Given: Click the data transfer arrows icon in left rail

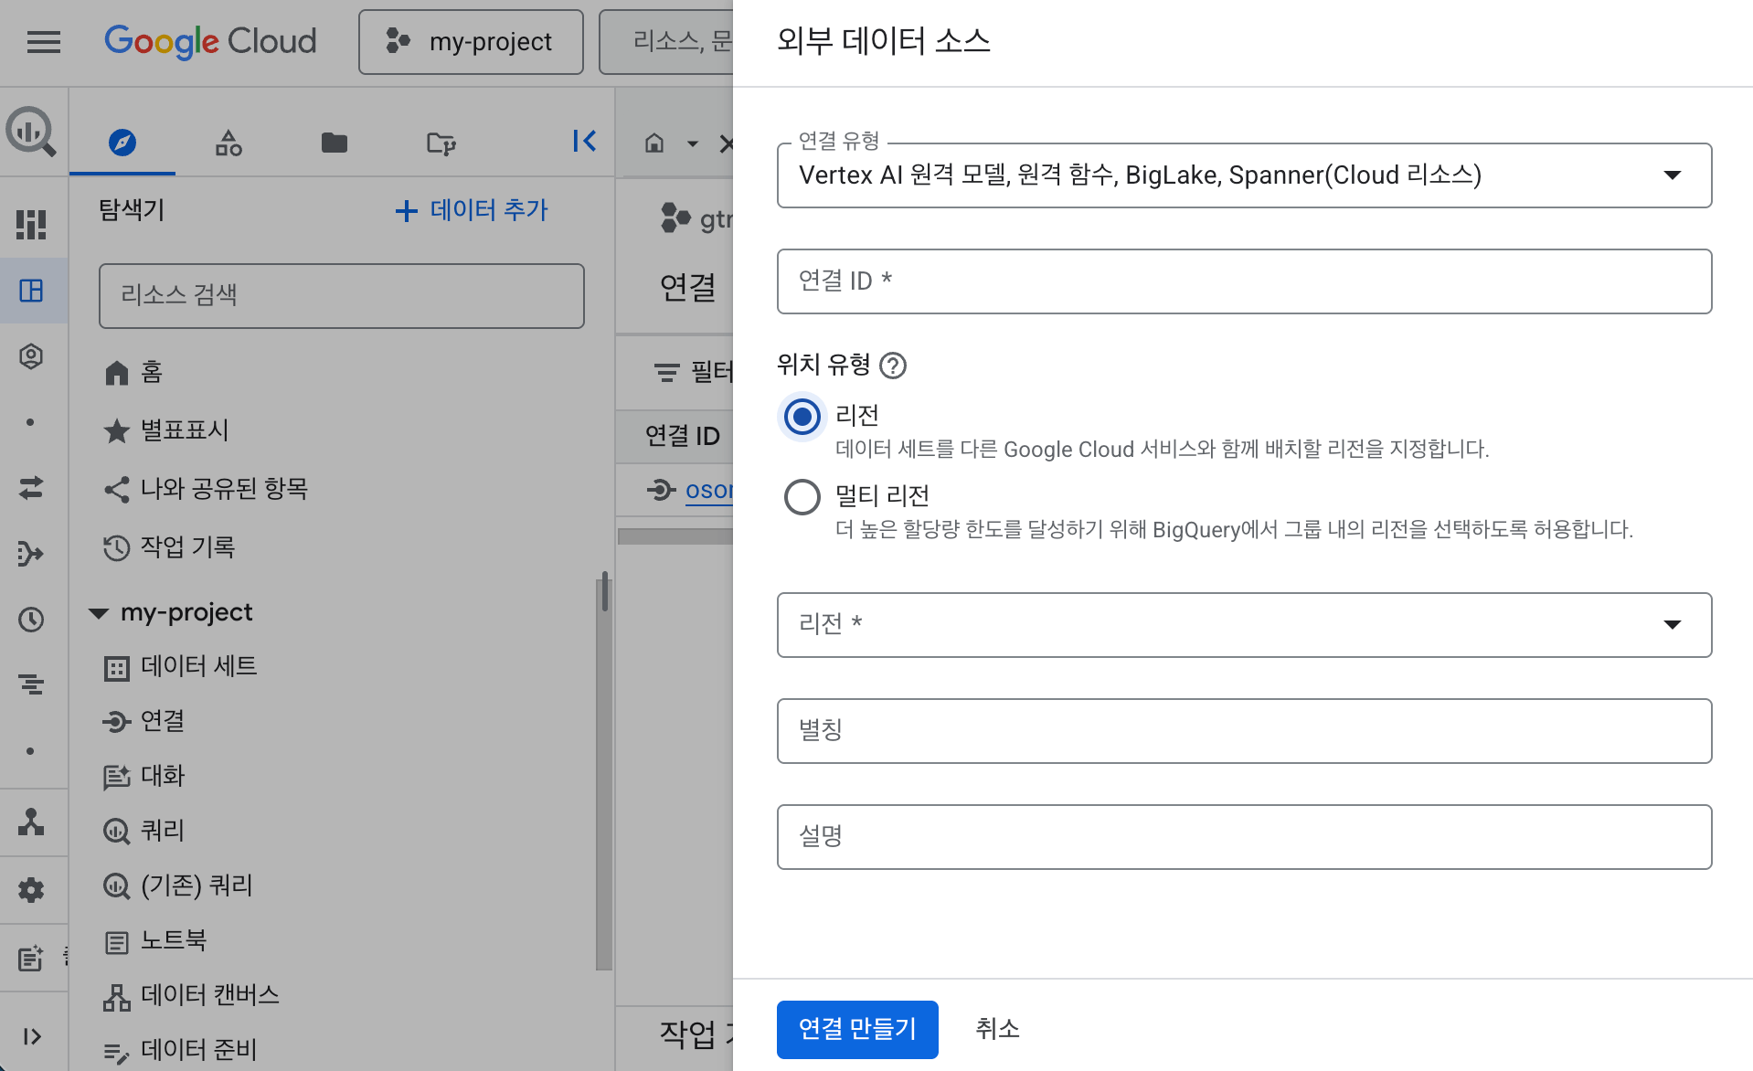Looking at the screenshot, I should [31, 488].
